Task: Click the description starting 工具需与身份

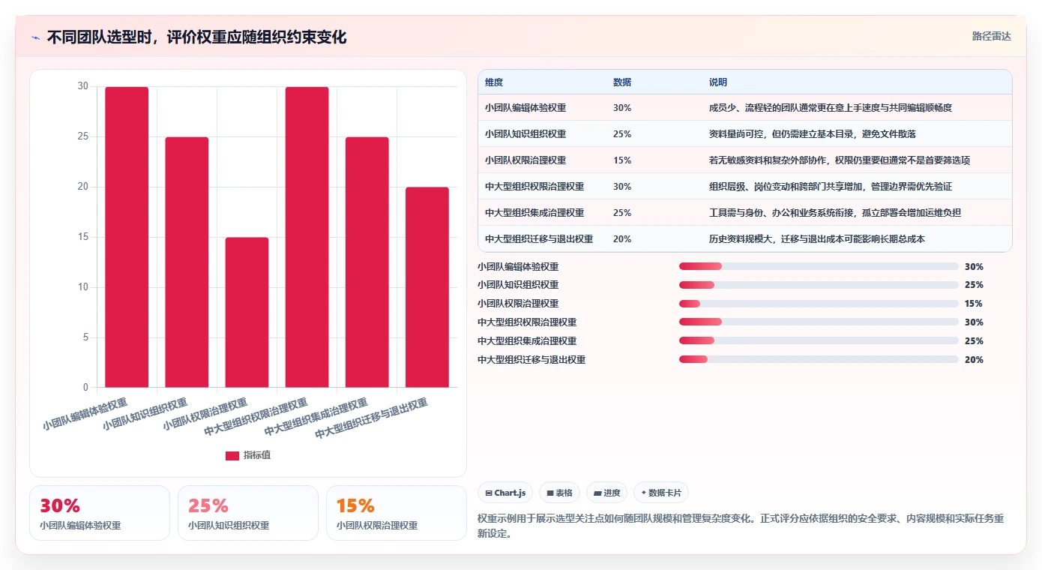Action: click(835, 213)
